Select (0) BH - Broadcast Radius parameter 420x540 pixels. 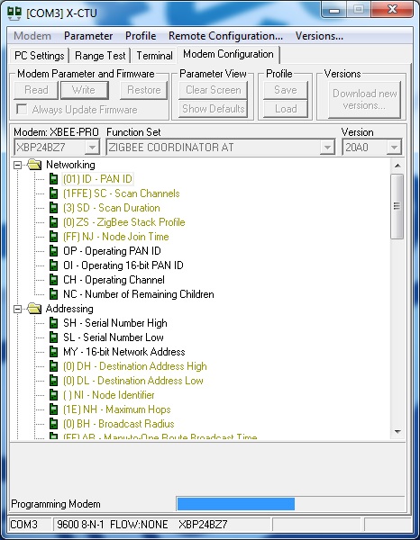(119, 424)
